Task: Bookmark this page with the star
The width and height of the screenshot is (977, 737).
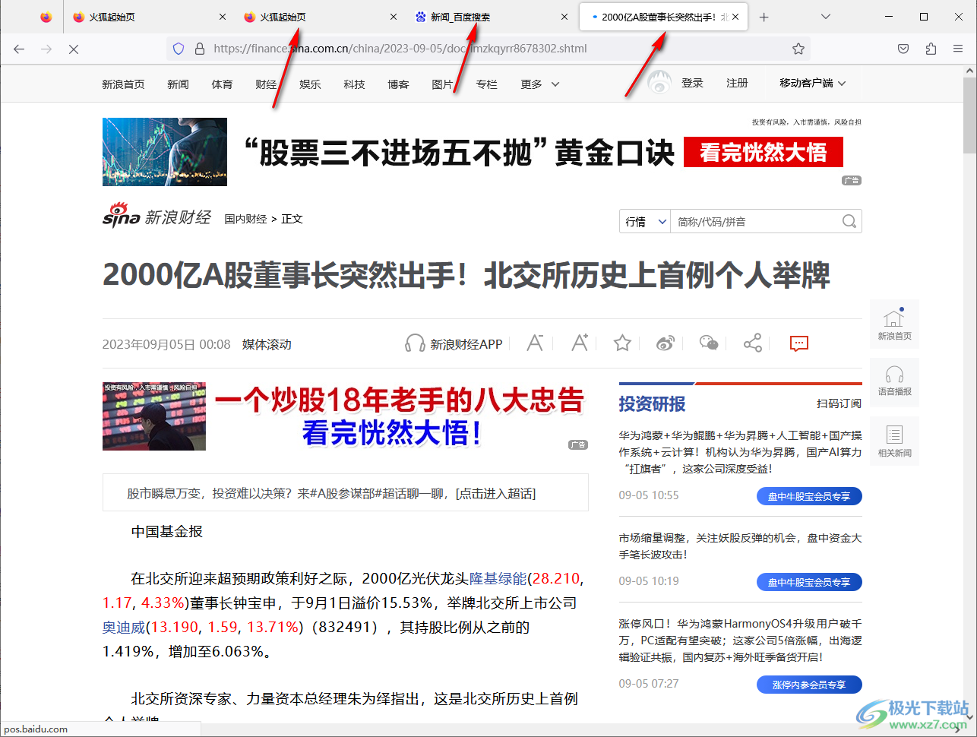Action: (x=798, y=49)
